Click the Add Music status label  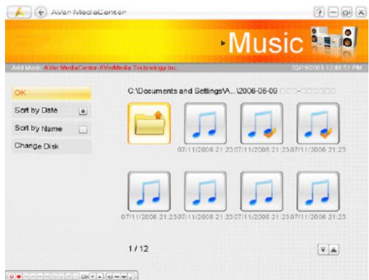26,68
